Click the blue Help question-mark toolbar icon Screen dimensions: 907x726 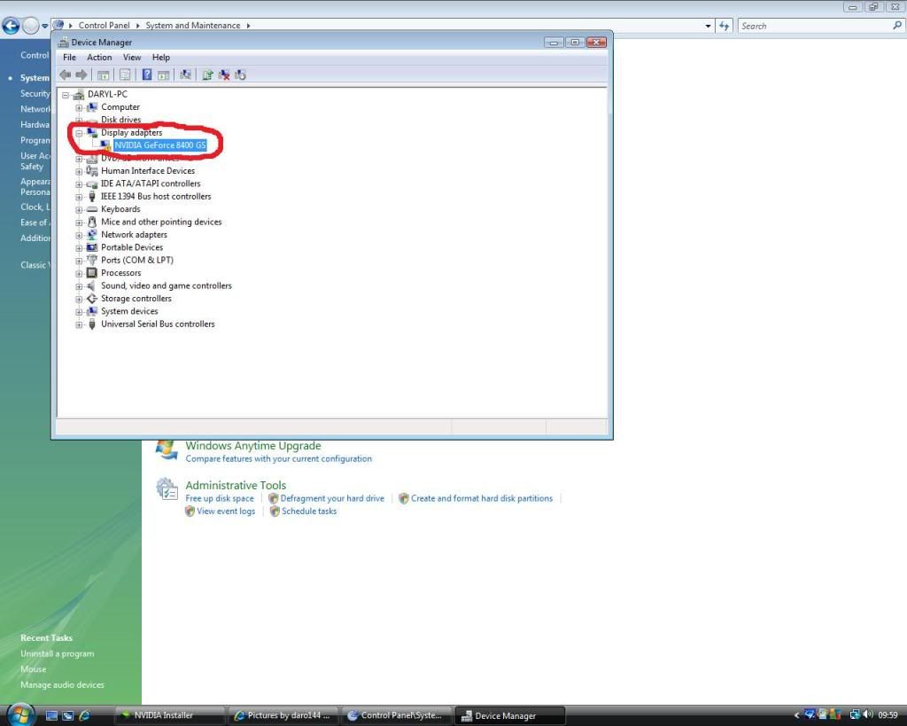click(147, 74)
